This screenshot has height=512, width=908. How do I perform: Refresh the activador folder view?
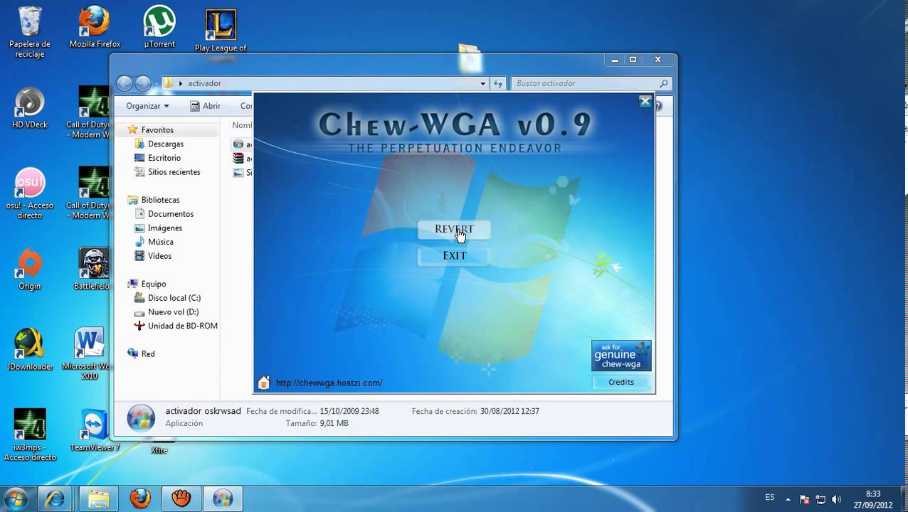click(x=498, y=84)
